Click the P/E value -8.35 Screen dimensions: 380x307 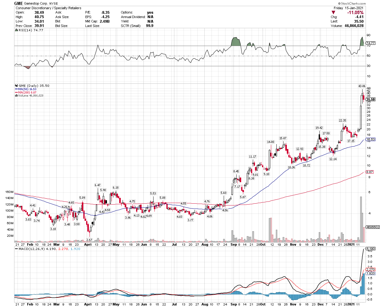(105, 13)
